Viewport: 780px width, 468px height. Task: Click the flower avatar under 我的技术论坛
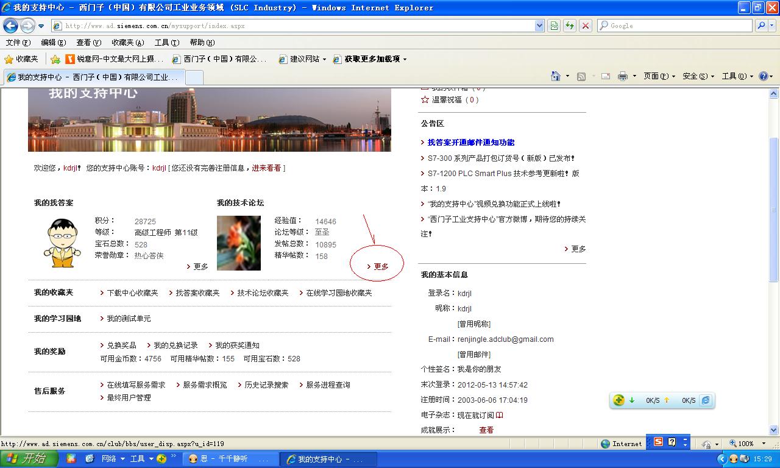239,243
